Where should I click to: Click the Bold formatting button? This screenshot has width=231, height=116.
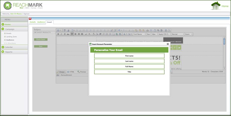[x=58, y=34]
